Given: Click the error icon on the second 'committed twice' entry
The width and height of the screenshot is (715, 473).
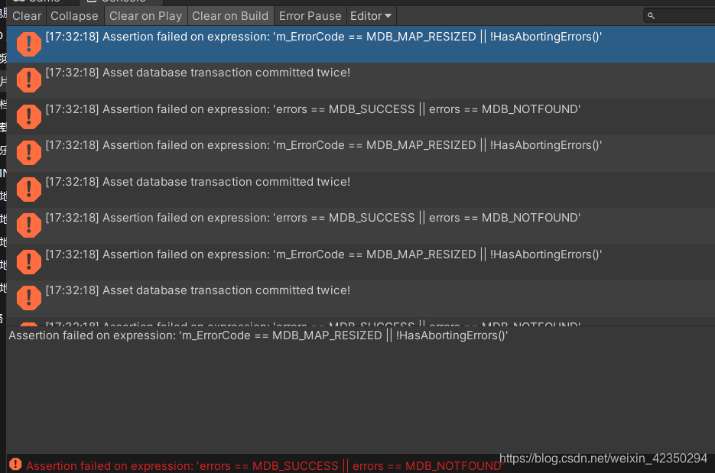Looking at the screenshot, I should (x=28, y=189).
